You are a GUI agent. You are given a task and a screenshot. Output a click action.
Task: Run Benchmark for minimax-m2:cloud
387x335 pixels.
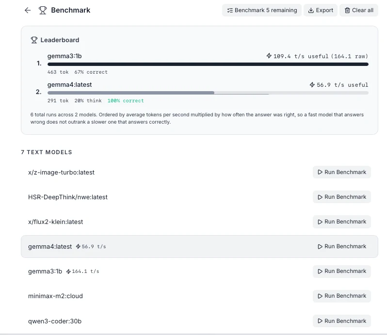(x=342, y=296)
